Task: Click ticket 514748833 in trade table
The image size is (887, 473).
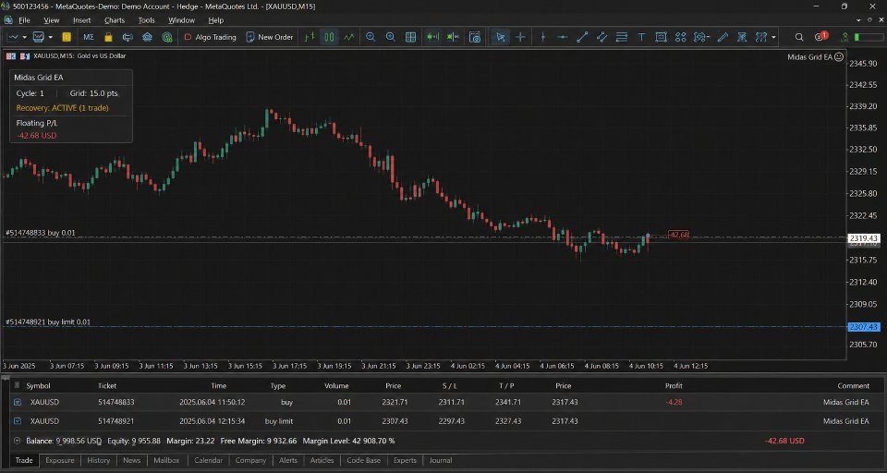Action: coord(116,402)
